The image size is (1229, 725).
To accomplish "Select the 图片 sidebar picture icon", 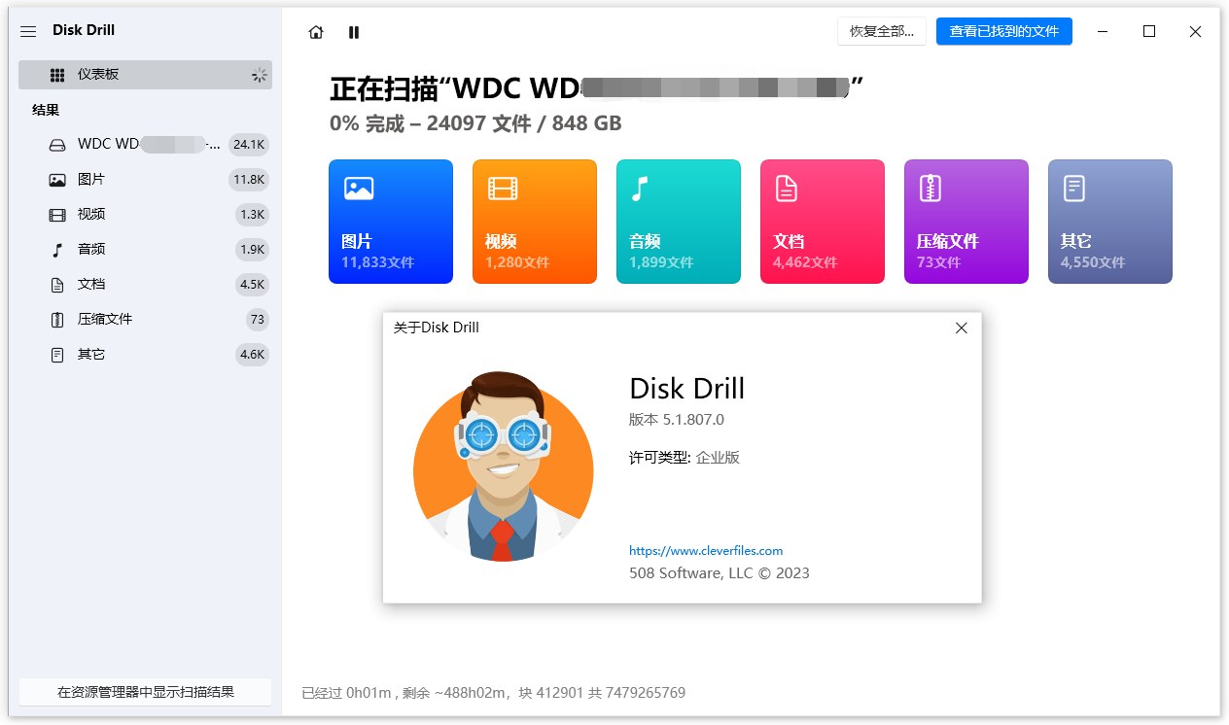I will (x=55, y=179).
